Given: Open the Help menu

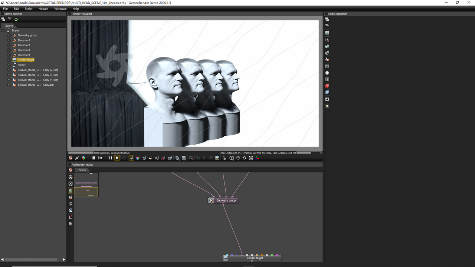Looking at the screenshot, I should click(x=76, y=9).
